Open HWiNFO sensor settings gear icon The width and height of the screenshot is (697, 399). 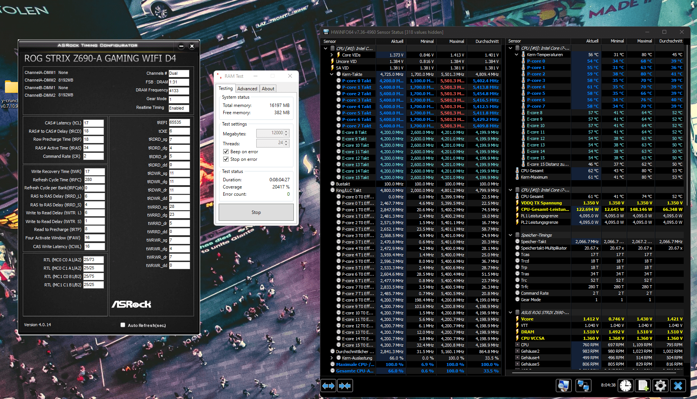tap(661, 386)
